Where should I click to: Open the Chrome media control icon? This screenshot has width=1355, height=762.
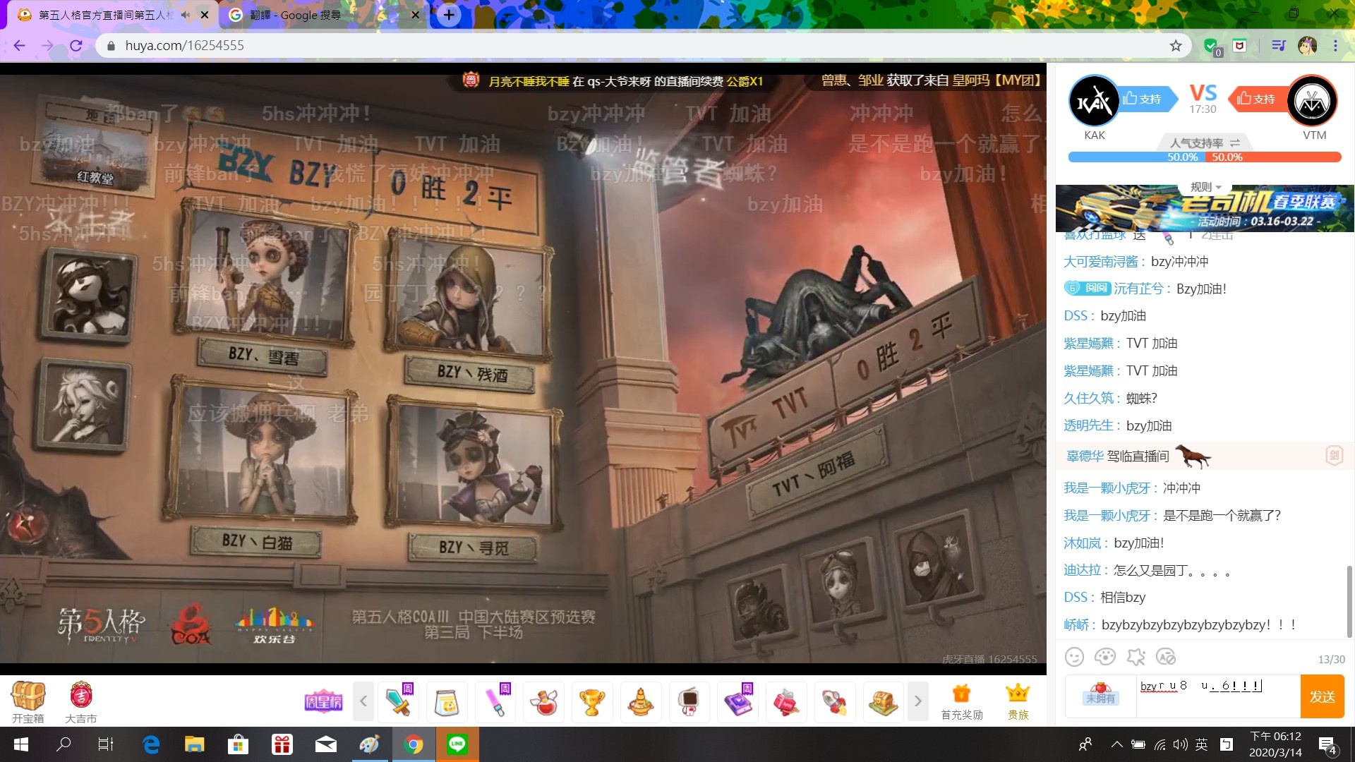(x=1279, y=46)
